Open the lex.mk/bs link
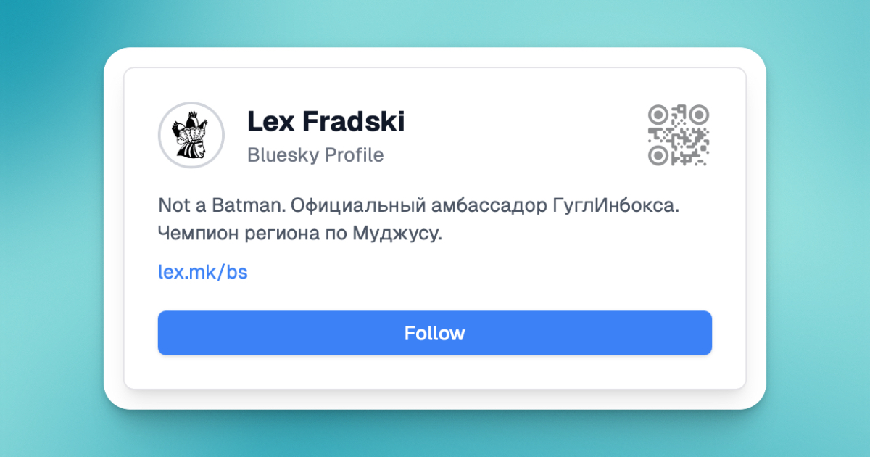The height and width of the screenshot is (457, 870). coord(203,272)
